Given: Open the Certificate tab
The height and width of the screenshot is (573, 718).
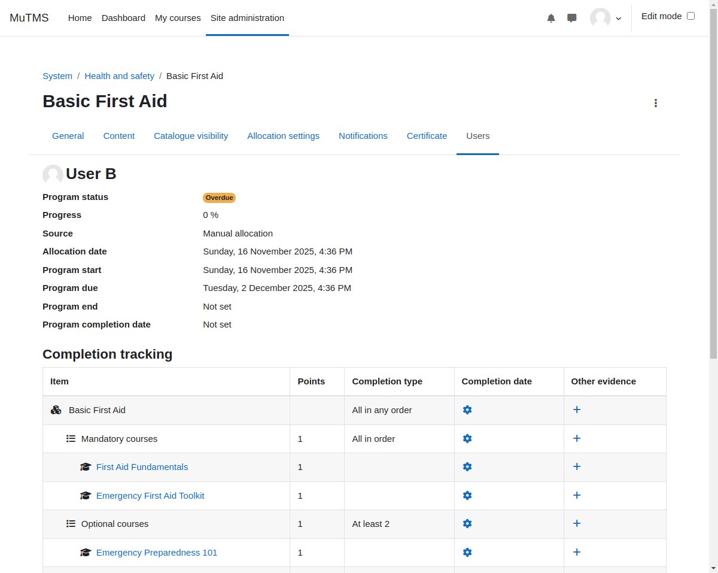Looking at the screenshot, I should click(427, 136).
